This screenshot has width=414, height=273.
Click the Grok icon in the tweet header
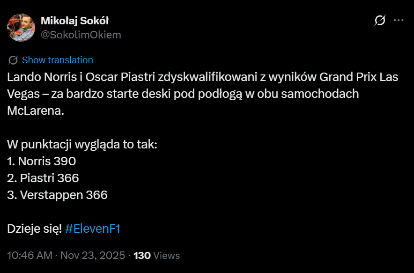point(380,21)
